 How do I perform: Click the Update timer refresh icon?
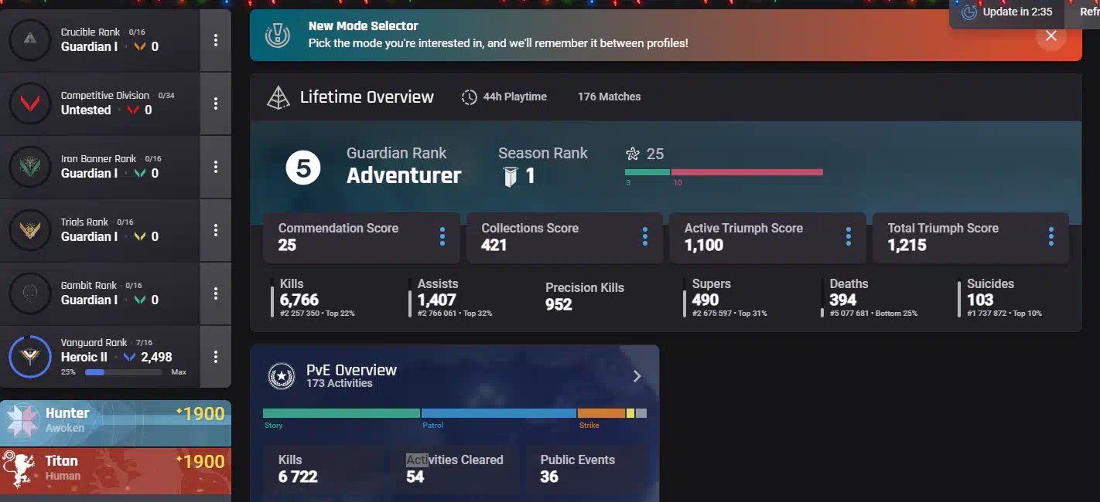[969, 12]
